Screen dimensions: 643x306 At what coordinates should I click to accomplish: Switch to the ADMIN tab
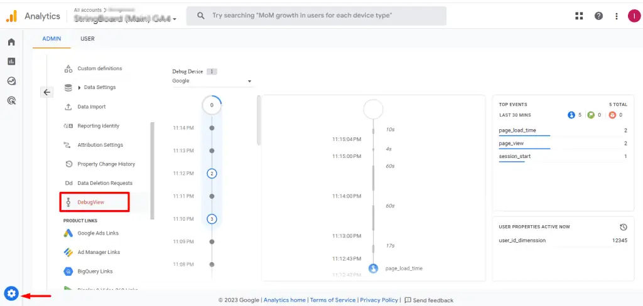tap(51, 39)
